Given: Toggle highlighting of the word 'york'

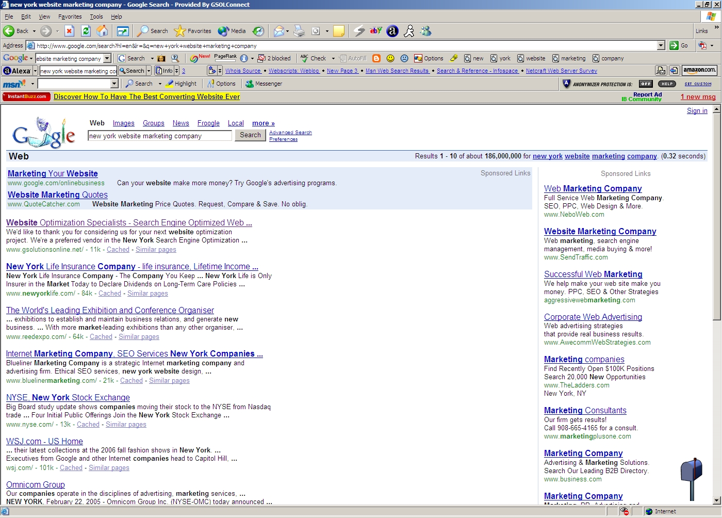Looking at the screenshot, I should pos(500,58).
